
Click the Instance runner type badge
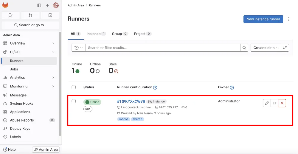[157, 102]
